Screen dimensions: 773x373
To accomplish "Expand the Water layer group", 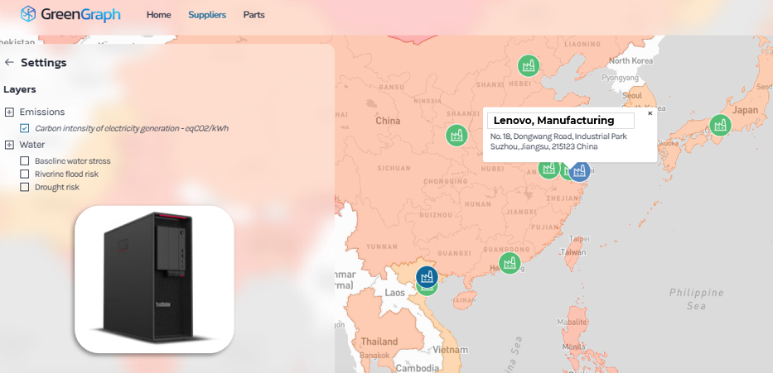I will pos(9,145).
